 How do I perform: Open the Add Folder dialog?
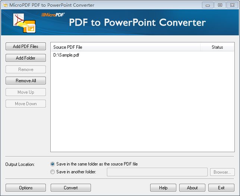click(26, 58)
